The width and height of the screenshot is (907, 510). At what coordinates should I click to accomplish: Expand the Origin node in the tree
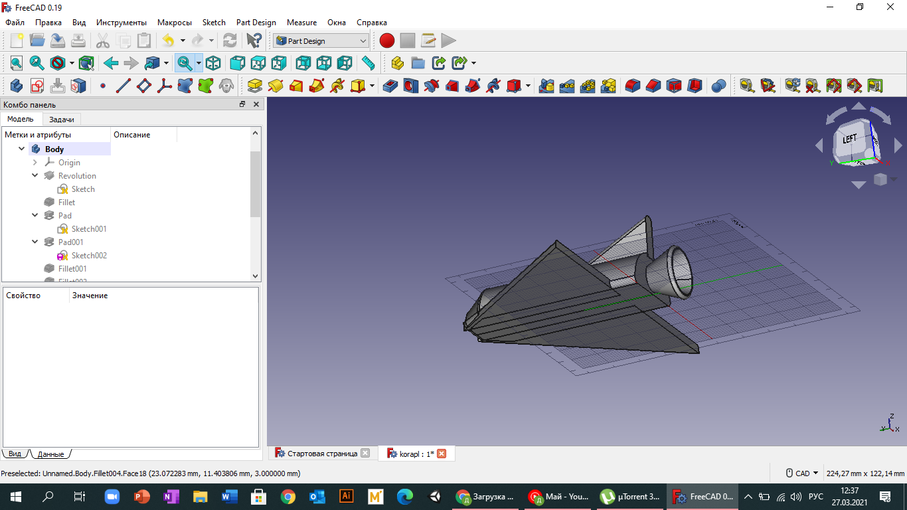[x=35, y=163]
